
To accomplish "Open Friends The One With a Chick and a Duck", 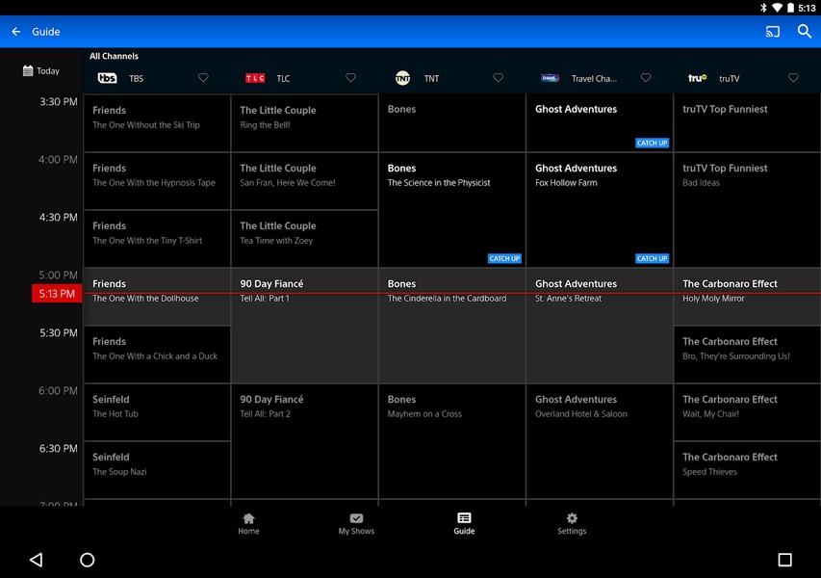I will 157,355.
